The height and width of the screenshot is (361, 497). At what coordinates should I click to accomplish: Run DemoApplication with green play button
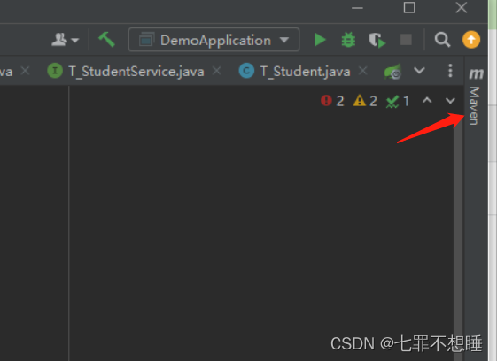320,40
